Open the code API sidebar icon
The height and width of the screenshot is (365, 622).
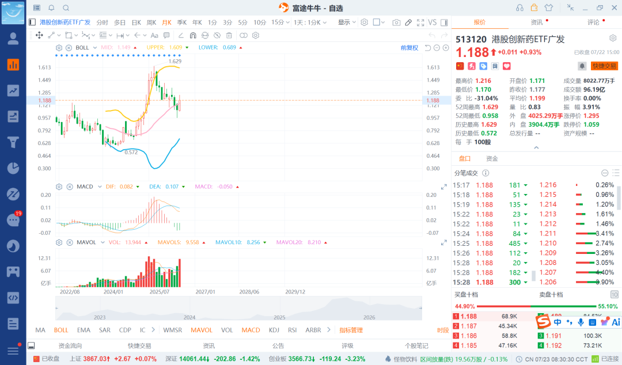point(13,298)
